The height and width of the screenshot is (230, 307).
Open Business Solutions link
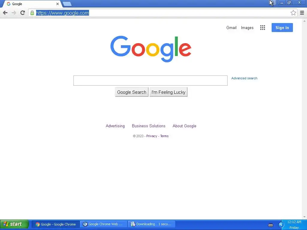tap(149, 126)
